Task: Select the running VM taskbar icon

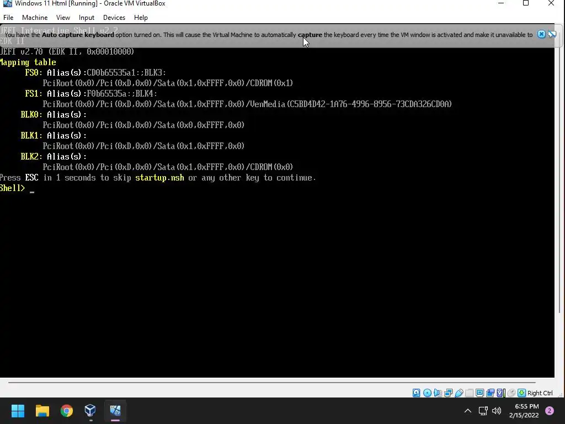Action: pos(115,410)
